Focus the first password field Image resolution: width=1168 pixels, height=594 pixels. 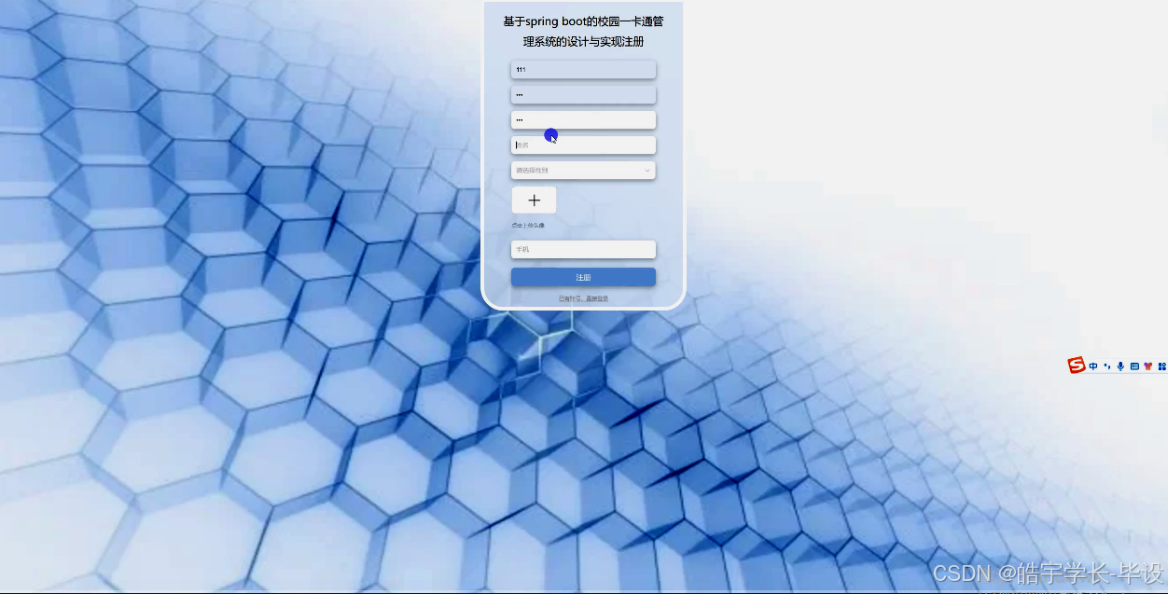click(x=583, y=94)
